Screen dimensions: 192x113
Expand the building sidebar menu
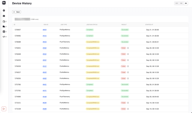[x=4, y=32]
